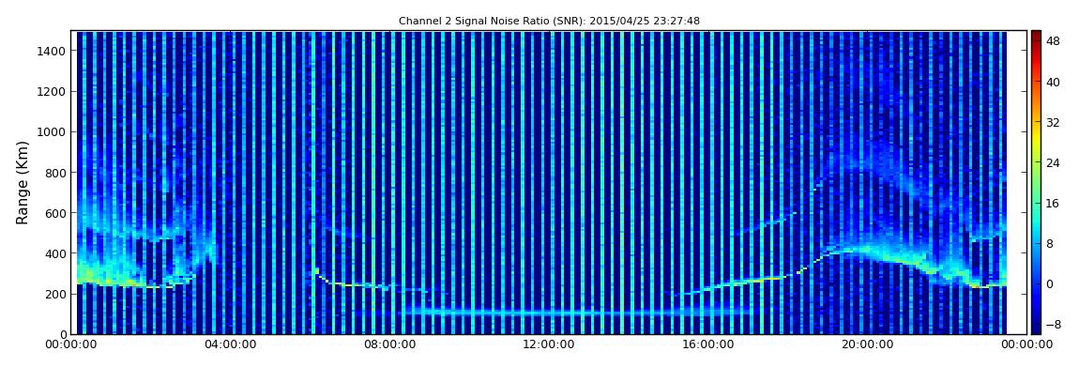
Task: Click the 12:00:00 time axis label
Action: click(x=551, y=344)
